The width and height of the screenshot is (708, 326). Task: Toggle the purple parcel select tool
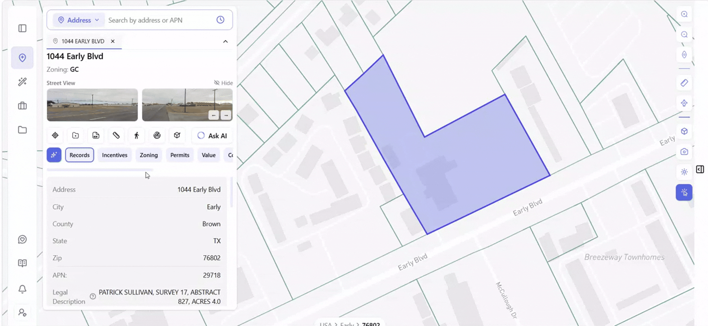(684, 192)
